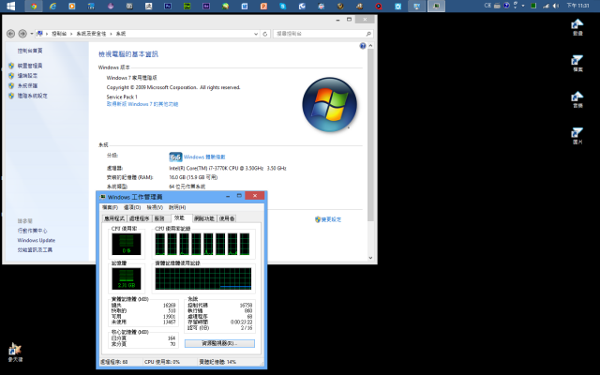Switch to 使用者 tab in Task Manager
The image size is (600, 375).
[x=227, y=218]
